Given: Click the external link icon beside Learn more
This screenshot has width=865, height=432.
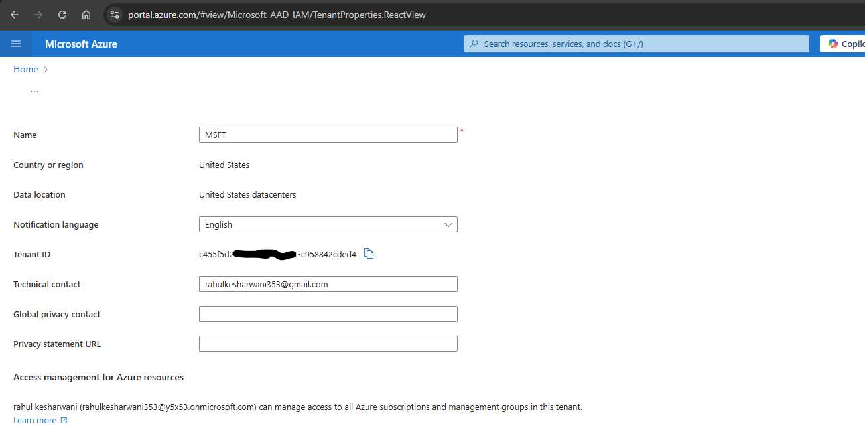Looking at the screenshot, I should click(x=64, y=420).
